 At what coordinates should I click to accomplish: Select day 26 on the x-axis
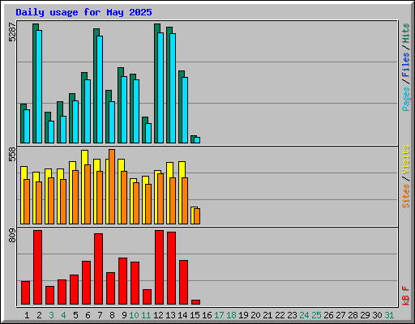(x=328, y=315)
